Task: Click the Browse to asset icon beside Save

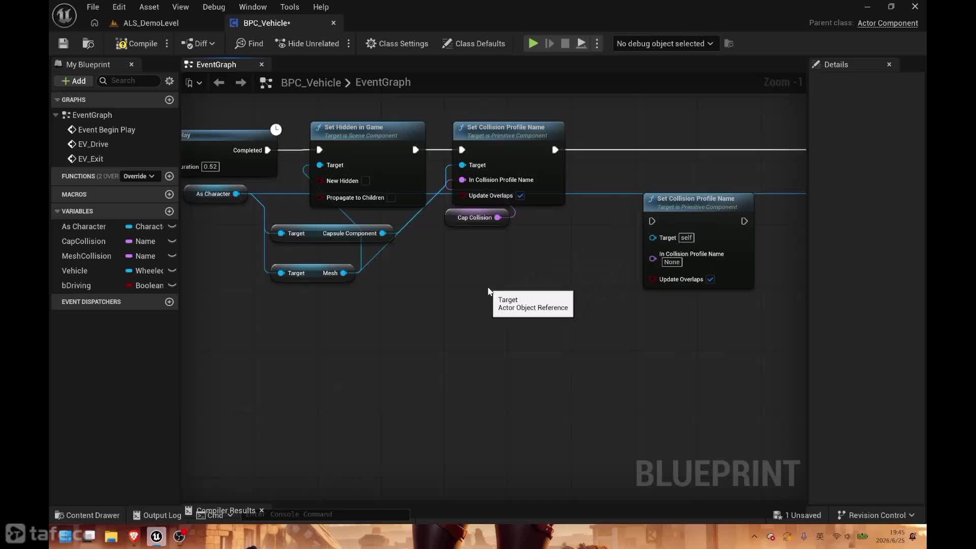Action: [x=88, y=44]
